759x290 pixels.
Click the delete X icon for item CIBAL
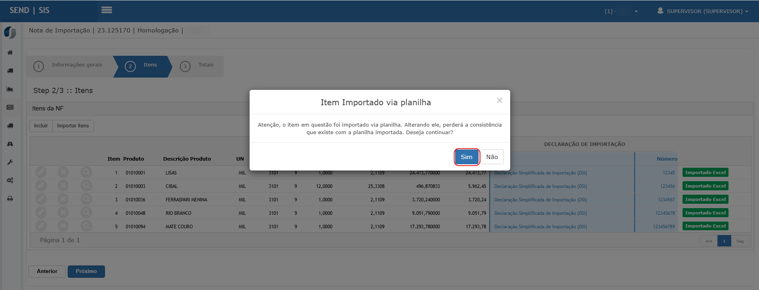[x=63, y=186]
